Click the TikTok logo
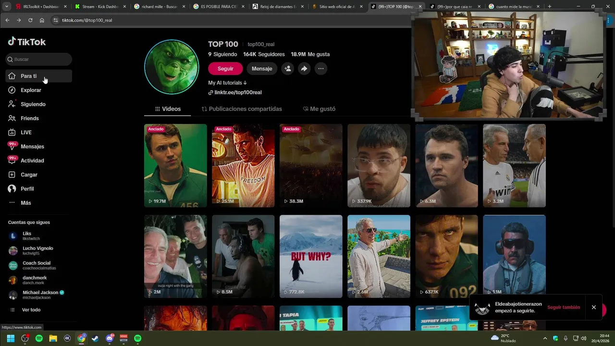Image resolution: width=615 pixels, height=346 pixels. click(27, 42)
